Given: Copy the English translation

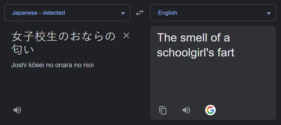Looking at the screenshot, I should pos(163,110).
